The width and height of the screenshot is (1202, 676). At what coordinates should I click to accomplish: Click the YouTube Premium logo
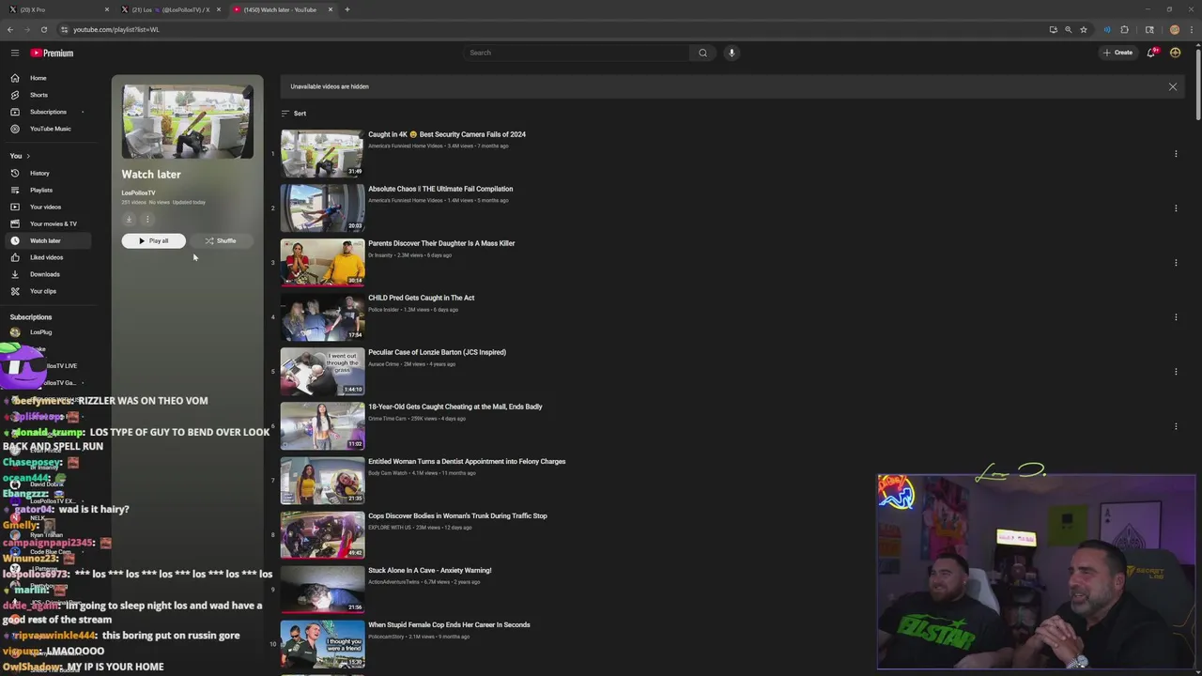point(52,53)
